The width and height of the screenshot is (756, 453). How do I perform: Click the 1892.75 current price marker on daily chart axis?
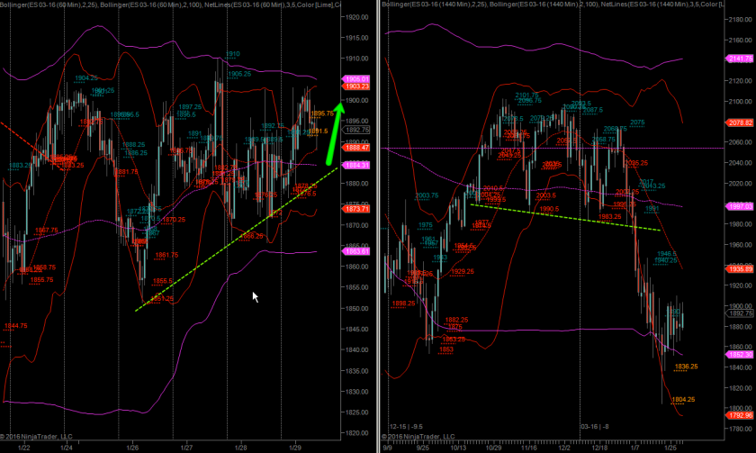point(740,313)
